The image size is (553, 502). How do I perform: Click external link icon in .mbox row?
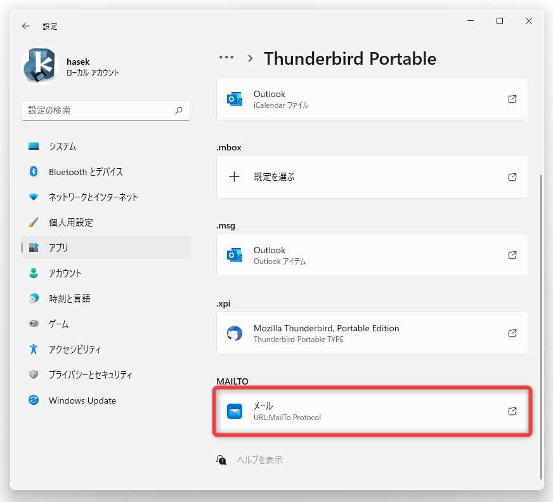512,177
